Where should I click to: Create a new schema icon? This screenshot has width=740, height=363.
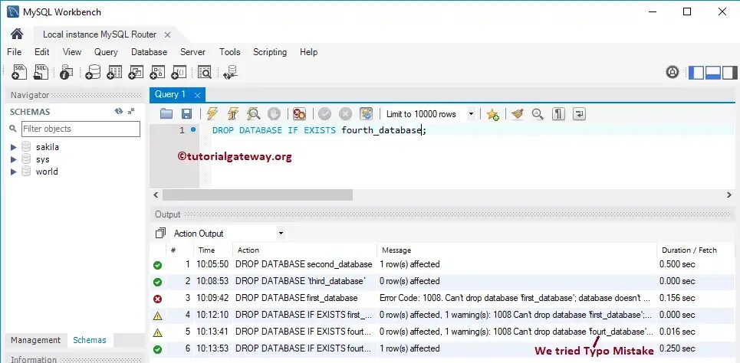point(93,72)
